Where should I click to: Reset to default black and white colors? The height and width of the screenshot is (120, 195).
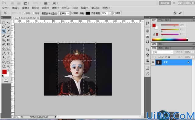(3, 76)
